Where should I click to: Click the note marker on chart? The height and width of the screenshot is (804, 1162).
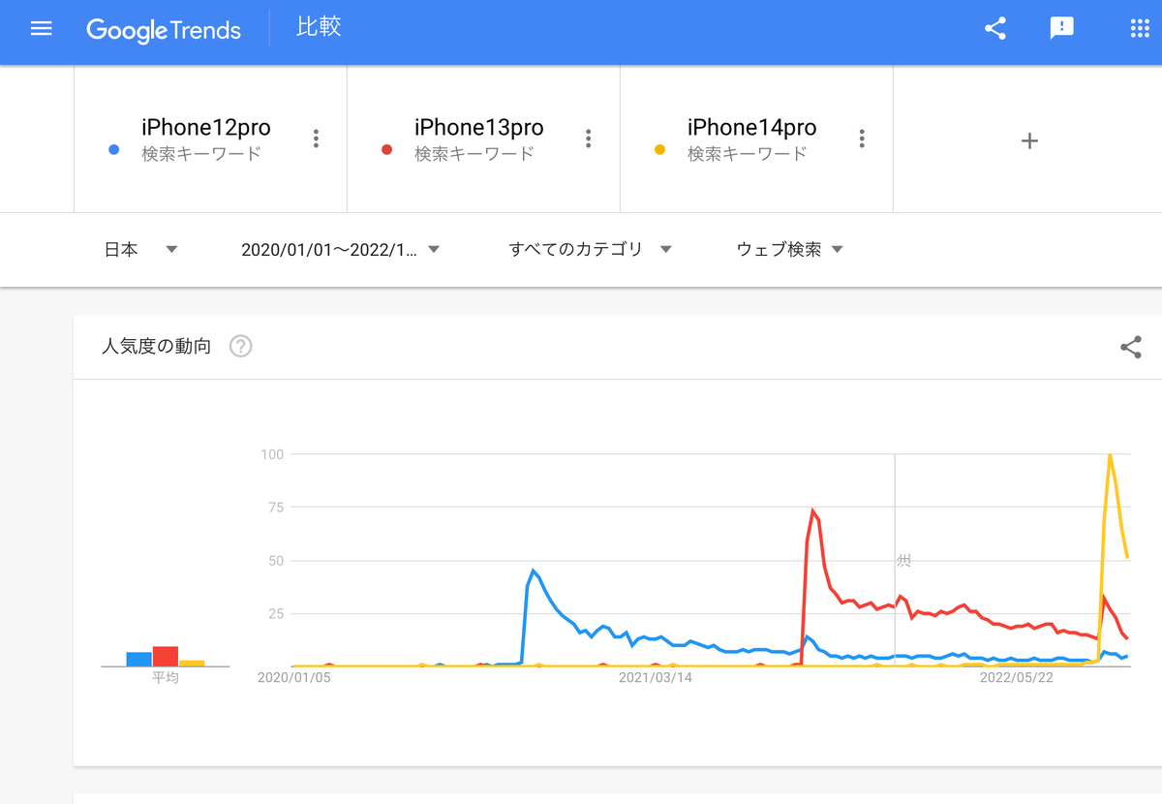[903, 561]
